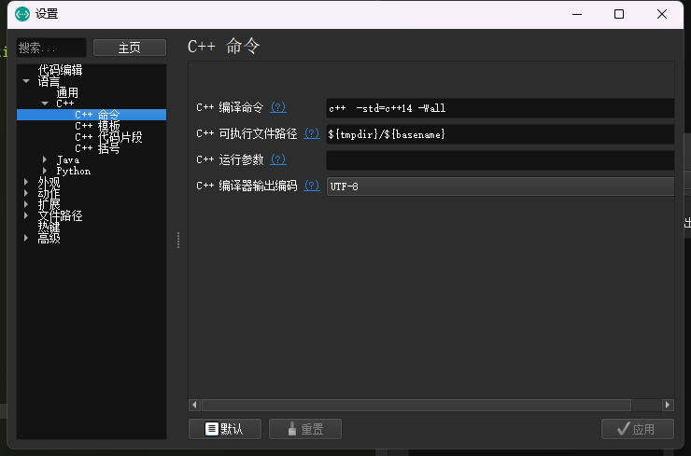691x456 pixels.
Task: Collapse the 语言 tree node
Action: [26, 82]
